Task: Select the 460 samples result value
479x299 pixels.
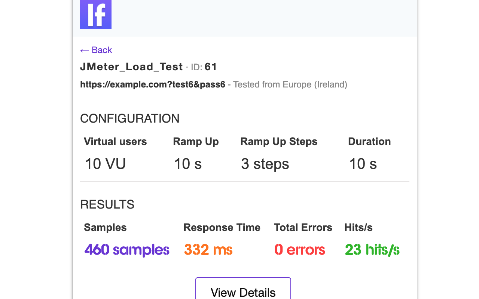Action: pyautogui.click(x=126, y=250)
